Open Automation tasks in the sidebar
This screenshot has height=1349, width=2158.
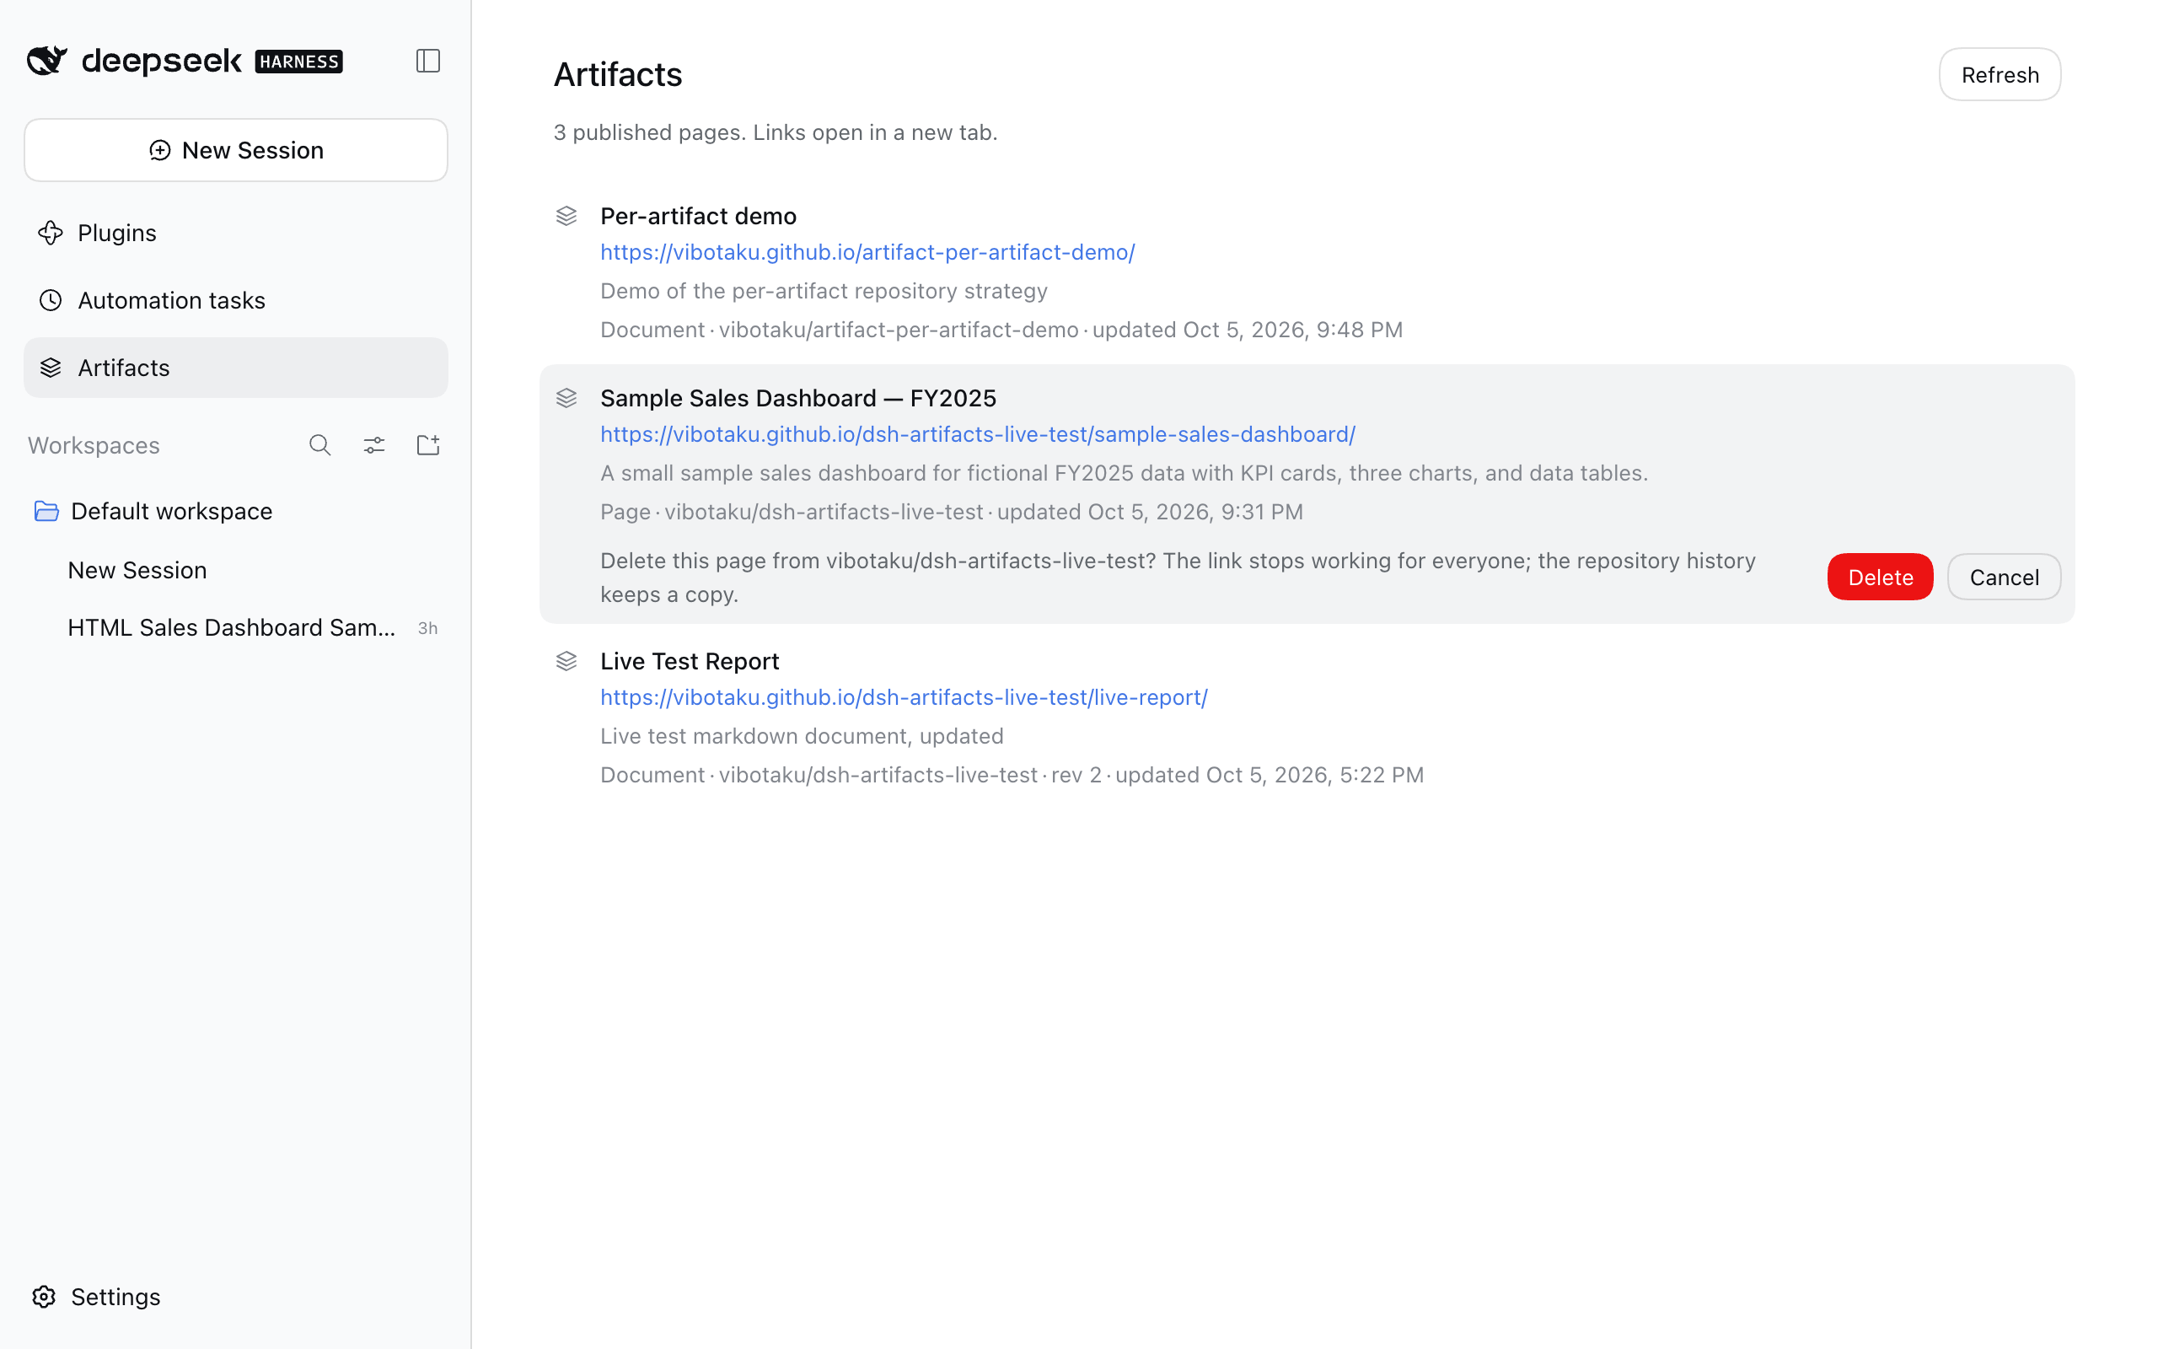coord(235,301)
